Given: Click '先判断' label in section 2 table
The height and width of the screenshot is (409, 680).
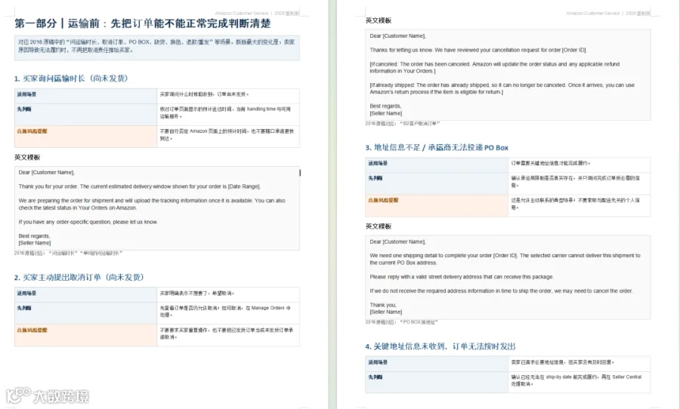Looking at the screenshot, I should (24, 308).
